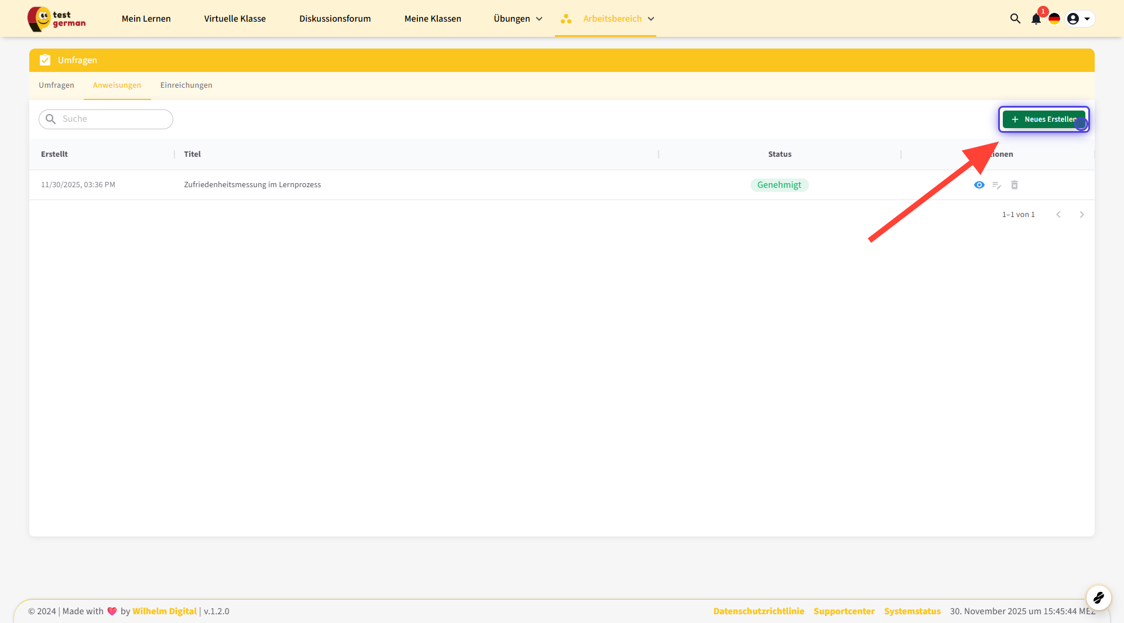Viewport: 1124px width, 623px height.
Task: Open the notifications bell
Action: (x=1036, y=19)
